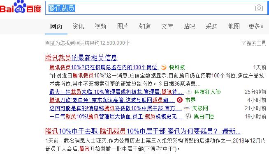
Task: Open result 腾讯10%中干去职-腾讯裁员10%中层干部
Action: click(x=143, y=131)
